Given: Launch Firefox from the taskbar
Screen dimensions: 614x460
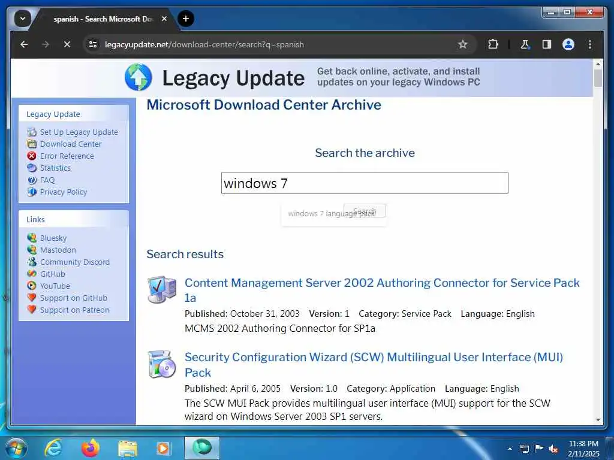Looking at the screenshot, I should tap(91, 448).
